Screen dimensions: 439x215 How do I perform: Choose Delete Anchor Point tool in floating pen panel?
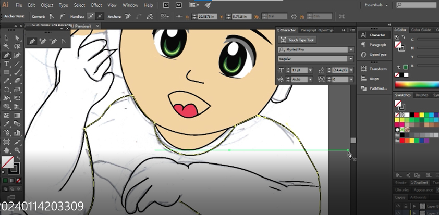coord(53,41)
